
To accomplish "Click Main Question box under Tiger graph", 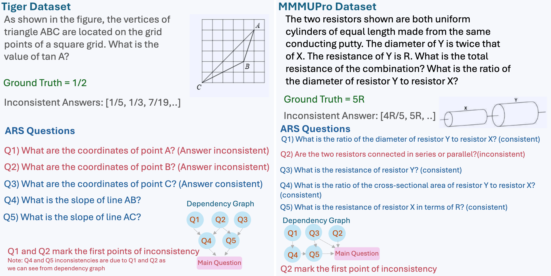I will pyautogui.click(x=219, y=263).
